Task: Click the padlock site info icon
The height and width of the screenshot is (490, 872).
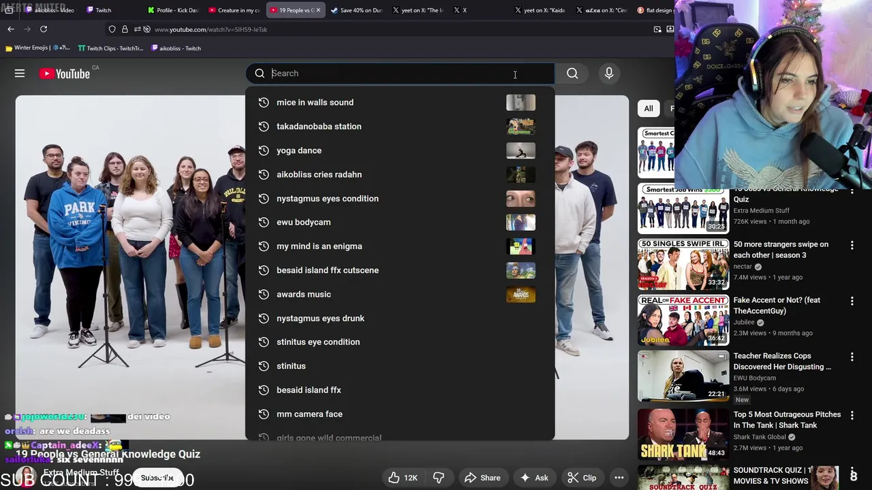Action: tap(125, 29)
